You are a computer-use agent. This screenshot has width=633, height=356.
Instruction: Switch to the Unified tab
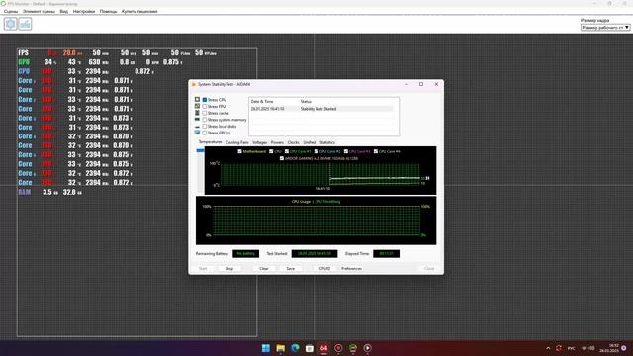[310, 142]
